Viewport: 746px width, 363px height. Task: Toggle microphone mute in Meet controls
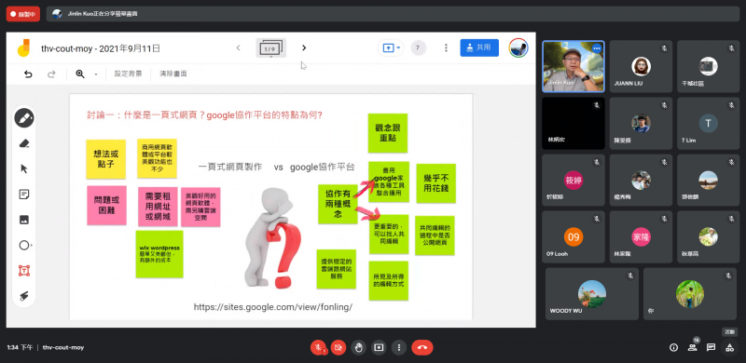pyautogui.click(x=318, y=348)
